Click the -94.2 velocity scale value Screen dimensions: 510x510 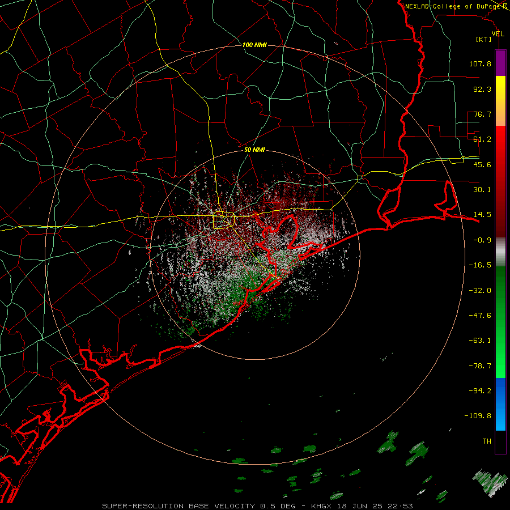pos(480,391)
